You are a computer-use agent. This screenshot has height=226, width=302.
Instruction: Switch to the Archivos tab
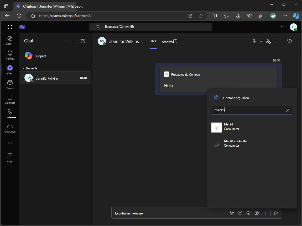click(x=168, y=42)
